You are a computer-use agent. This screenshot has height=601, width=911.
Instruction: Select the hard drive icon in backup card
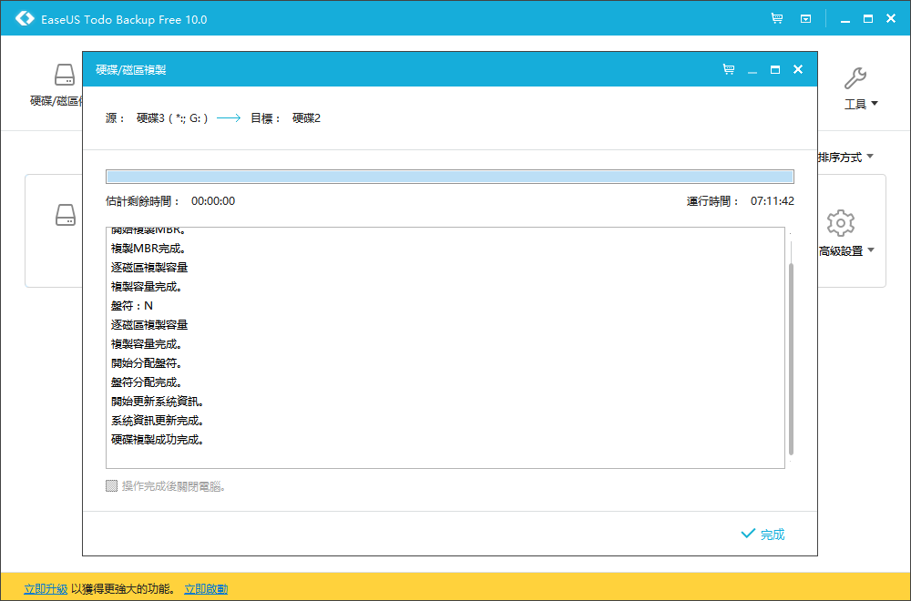[x=66, y=215]
